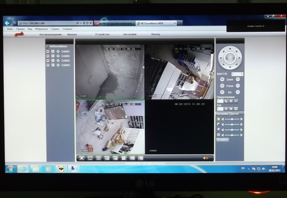The height and width of the screenshot is (198, 287).
Task: Adjust the saturation slider
Action: coord(232,130)
